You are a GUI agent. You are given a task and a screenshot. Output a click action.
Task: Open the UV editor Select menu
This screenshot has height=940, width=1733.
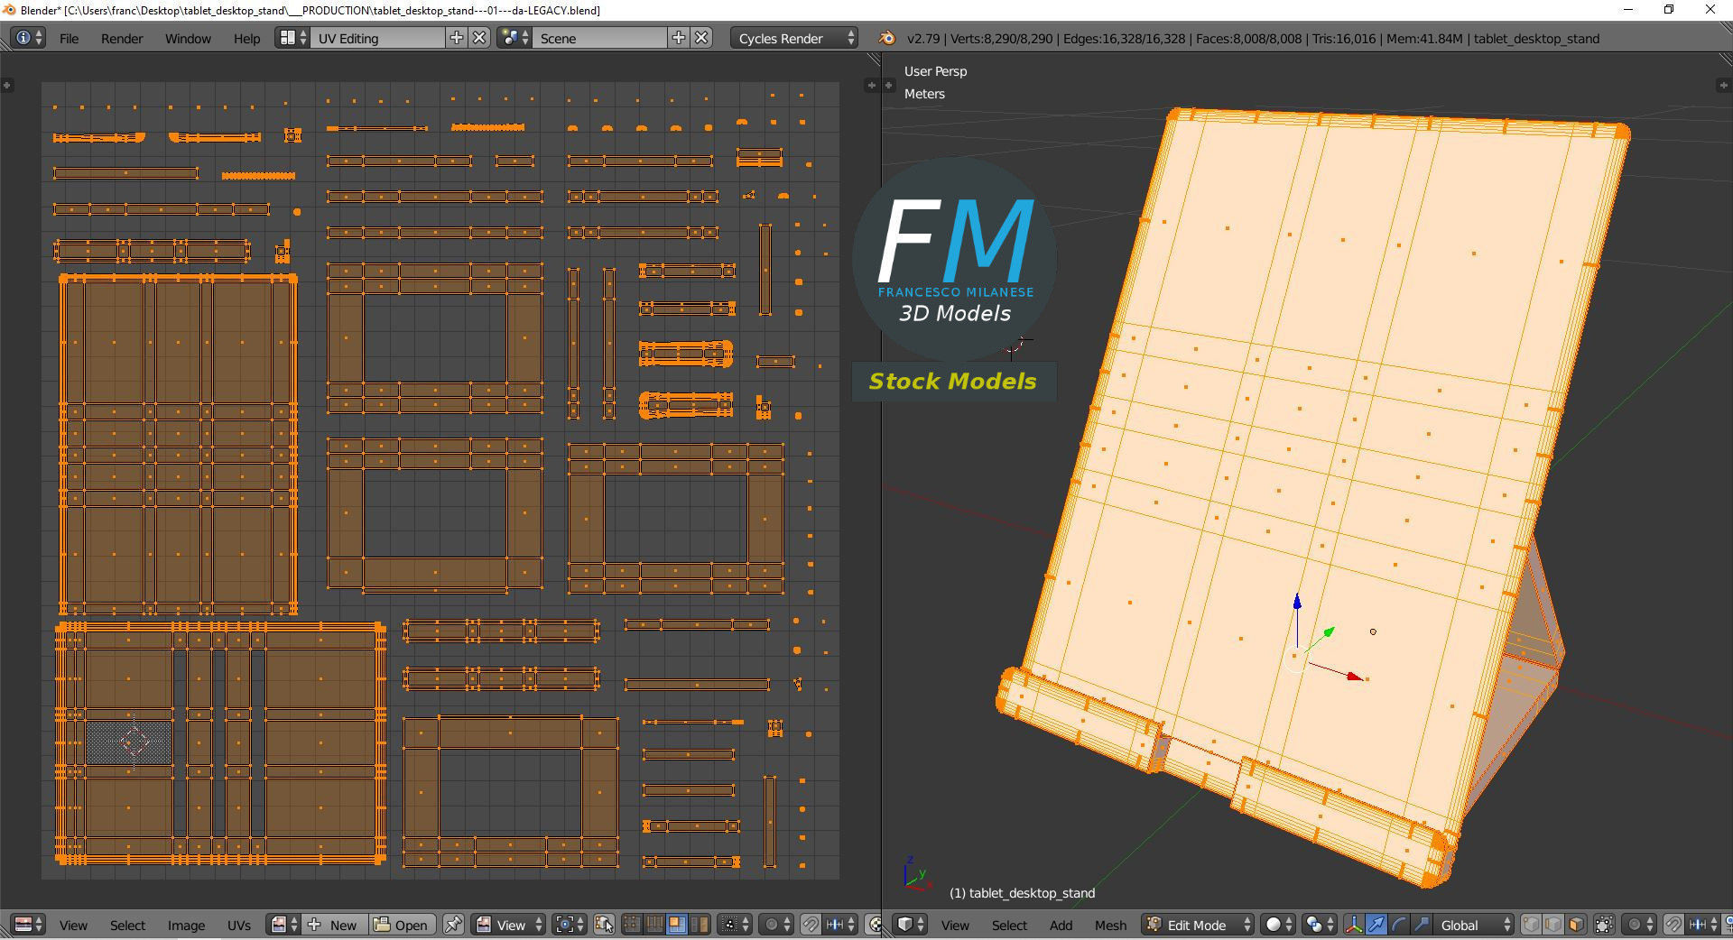point(127,926)
